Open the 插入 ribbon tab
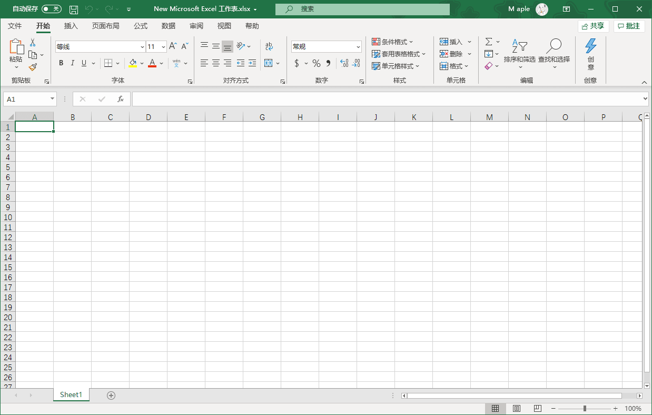 coord(71,26)
